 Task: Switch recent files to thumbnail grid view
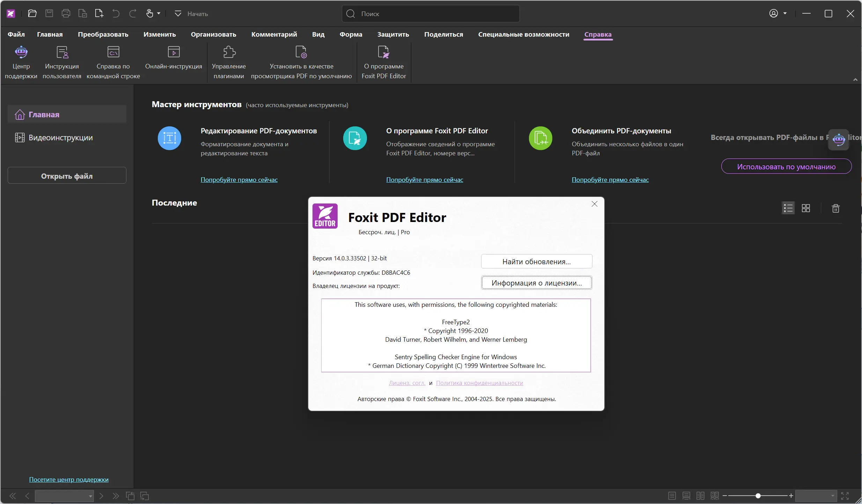[806, 208]
